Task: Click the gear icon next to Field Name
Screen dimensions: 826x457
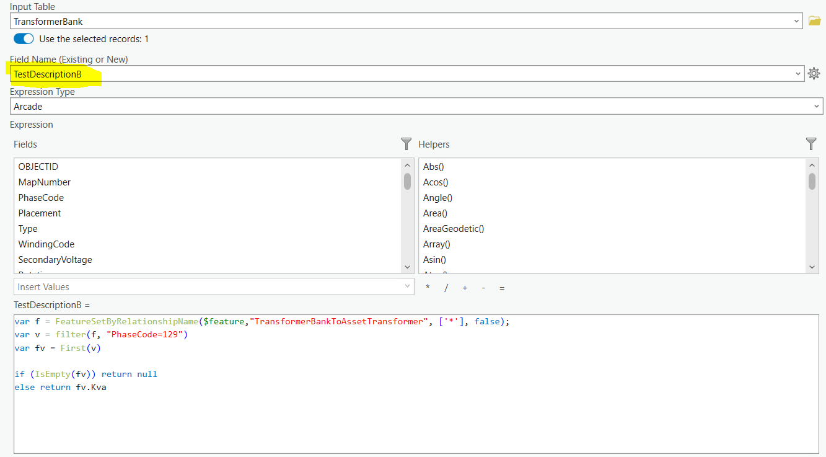Action: pyautogui.click(x=814, y=73)
